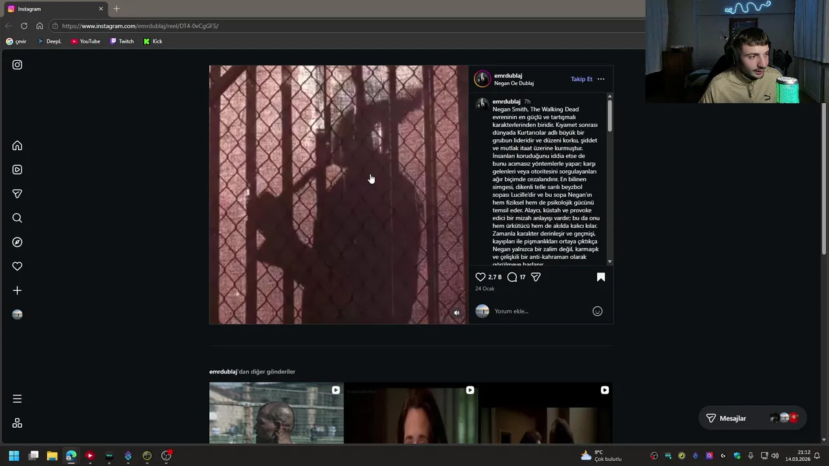Click the 2,7 B likes count

[495, 277]
